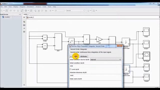Click model_3 breadcrumb in address bar
The image size is (160, 90).
pyautogui.click(x=31, y=17)
